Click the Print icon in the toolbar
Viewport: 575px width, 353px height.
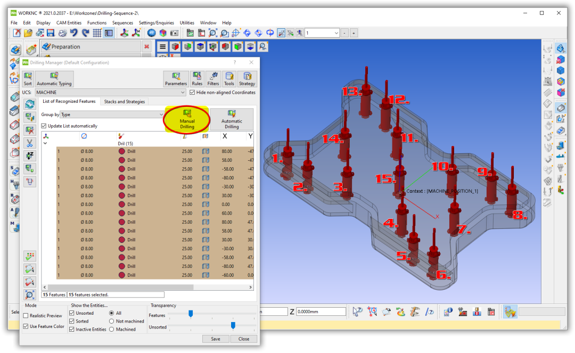62,33
